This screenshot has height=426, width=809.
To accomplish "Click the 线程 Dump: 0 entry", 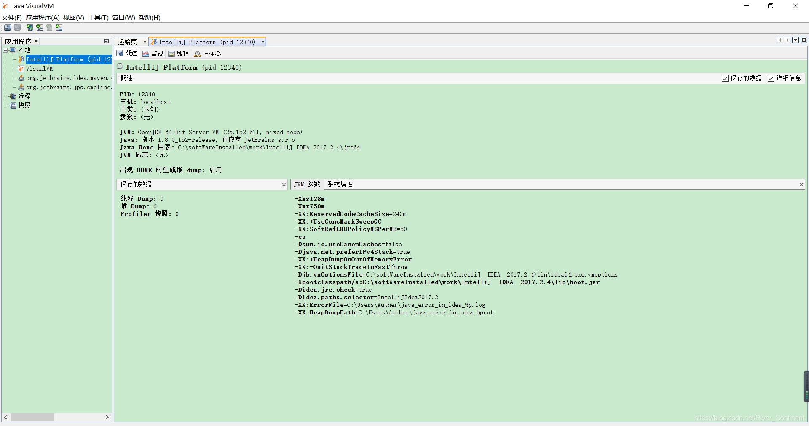I will point(142,199).
